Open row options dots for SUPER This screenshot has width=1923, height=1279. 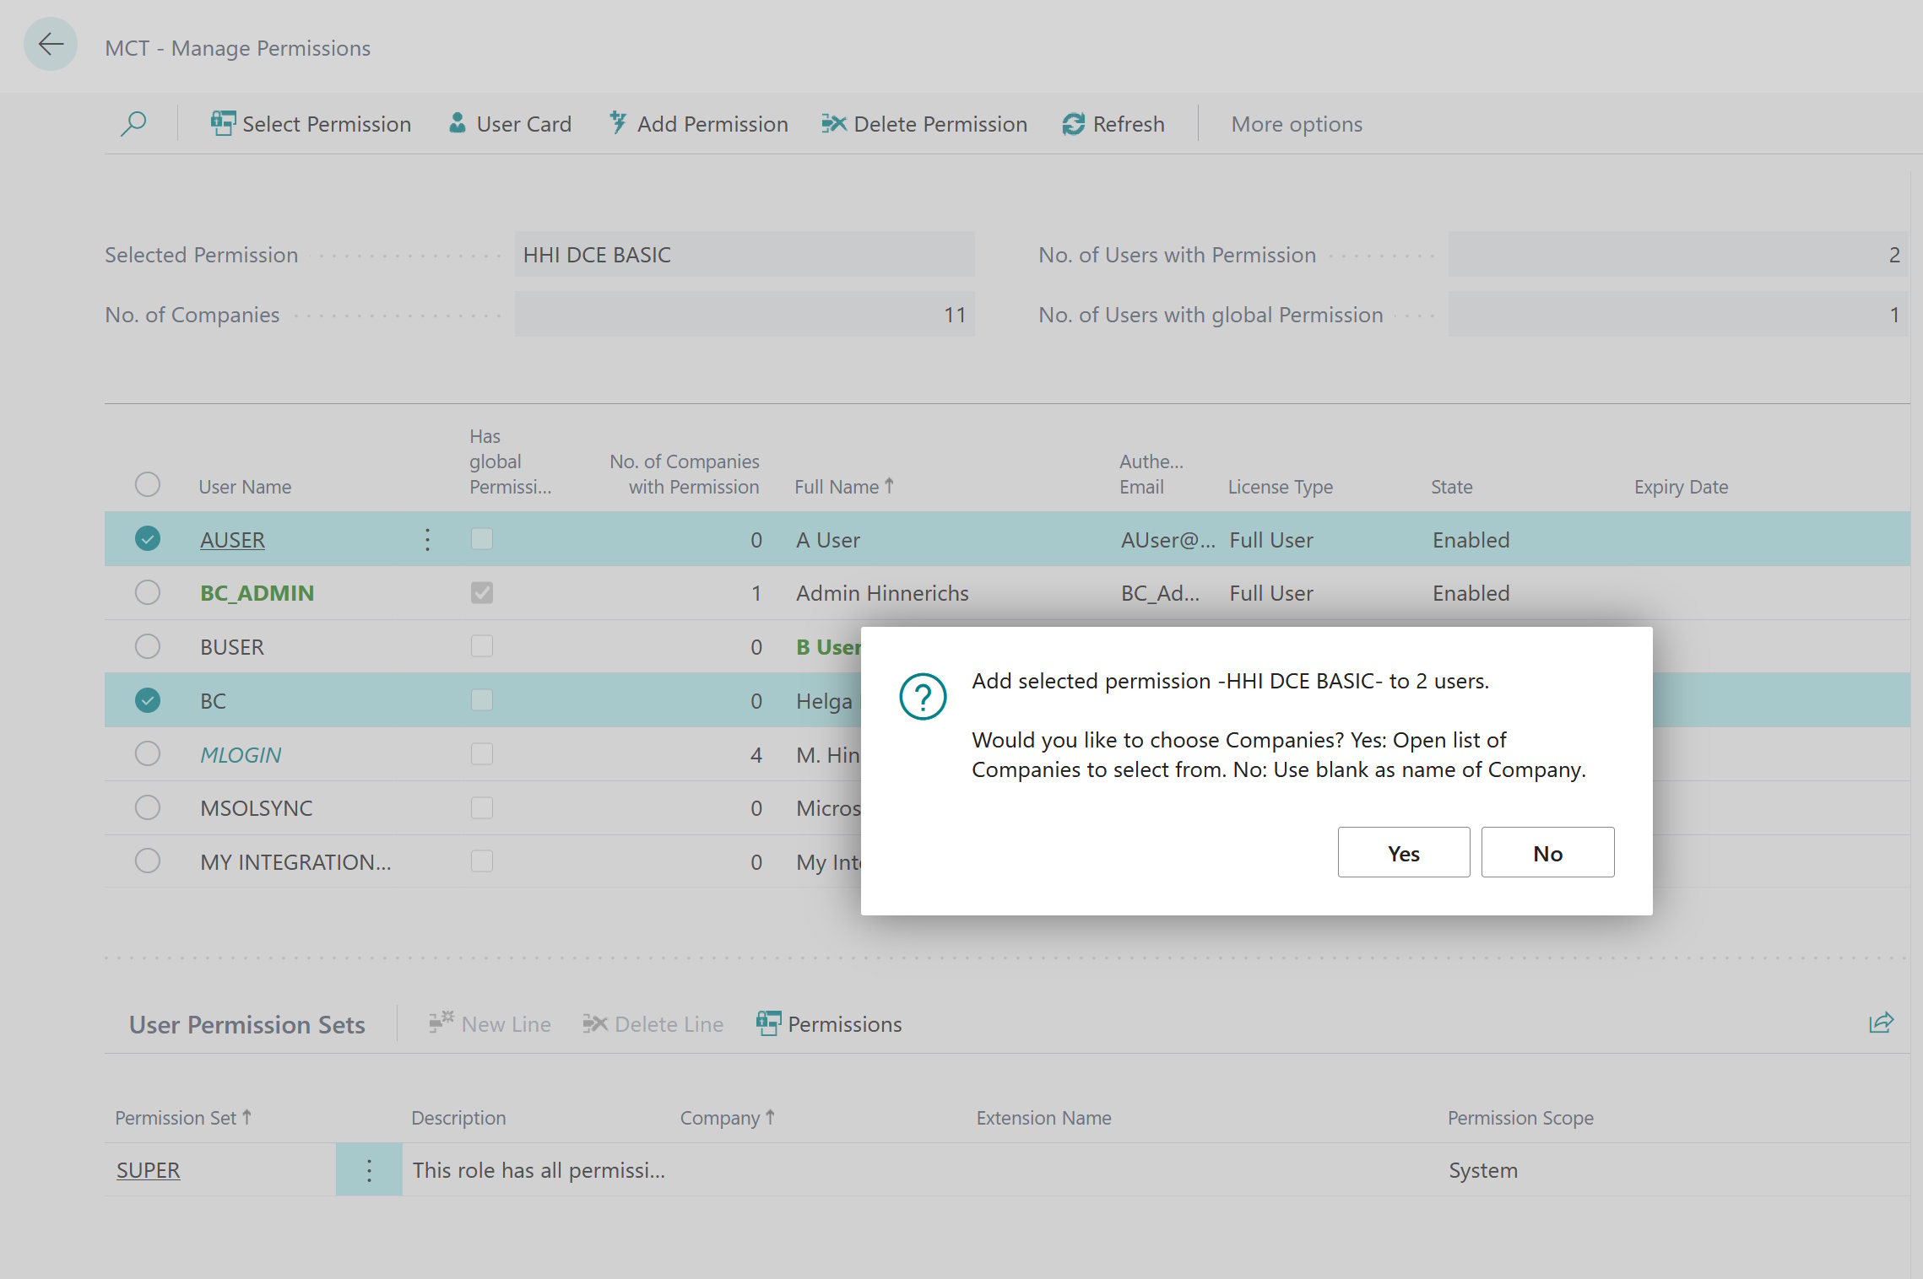pyautogui.click(x=369, y=1170)
